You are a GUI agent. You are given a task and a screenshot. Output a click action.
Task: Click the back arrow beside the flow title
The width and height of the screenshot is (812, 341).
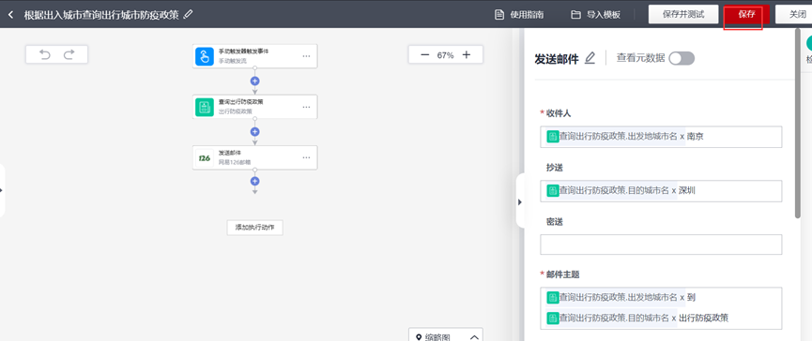pos(11,14)
